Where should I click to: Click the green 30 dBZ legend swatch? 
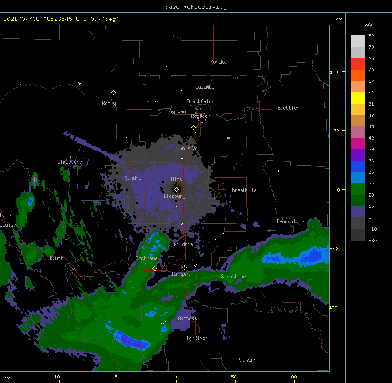(357, 189)
